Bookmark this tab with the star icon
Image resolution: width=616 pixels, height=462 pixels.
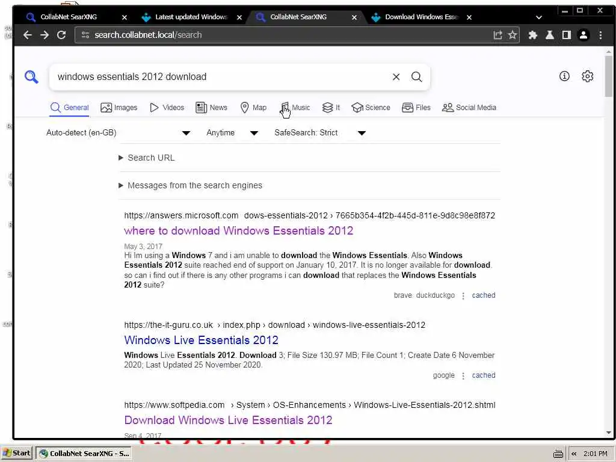[513, 35]
